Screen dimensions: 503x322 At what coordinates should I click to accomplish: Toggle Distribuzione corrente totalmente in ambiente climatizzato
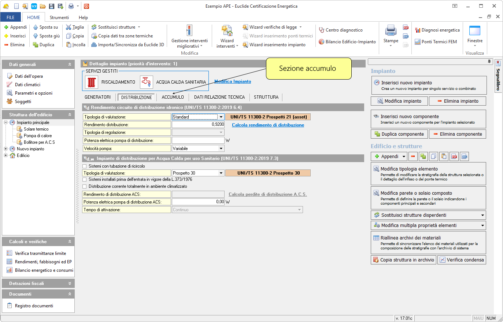(85, 186)
